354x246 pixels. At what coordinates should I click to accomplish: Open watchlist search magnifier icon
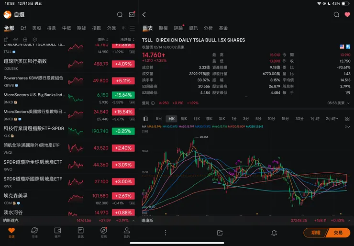[x=120, y=15]
